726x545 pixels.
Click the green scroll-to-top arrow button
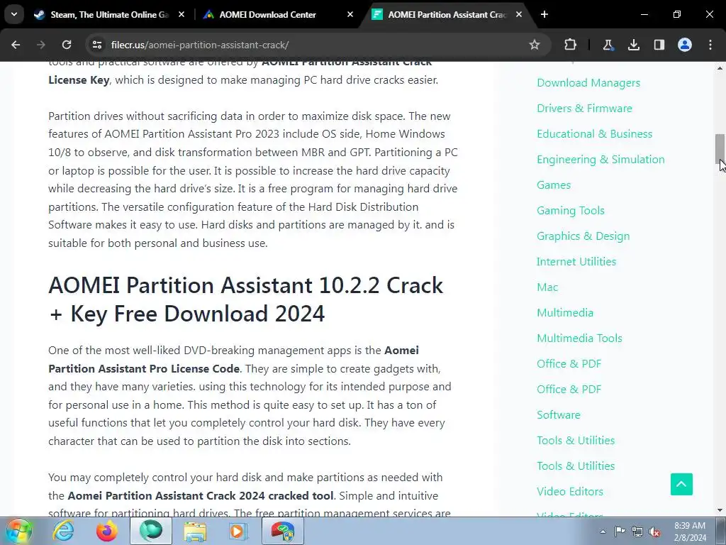click(x=681, y=484)
